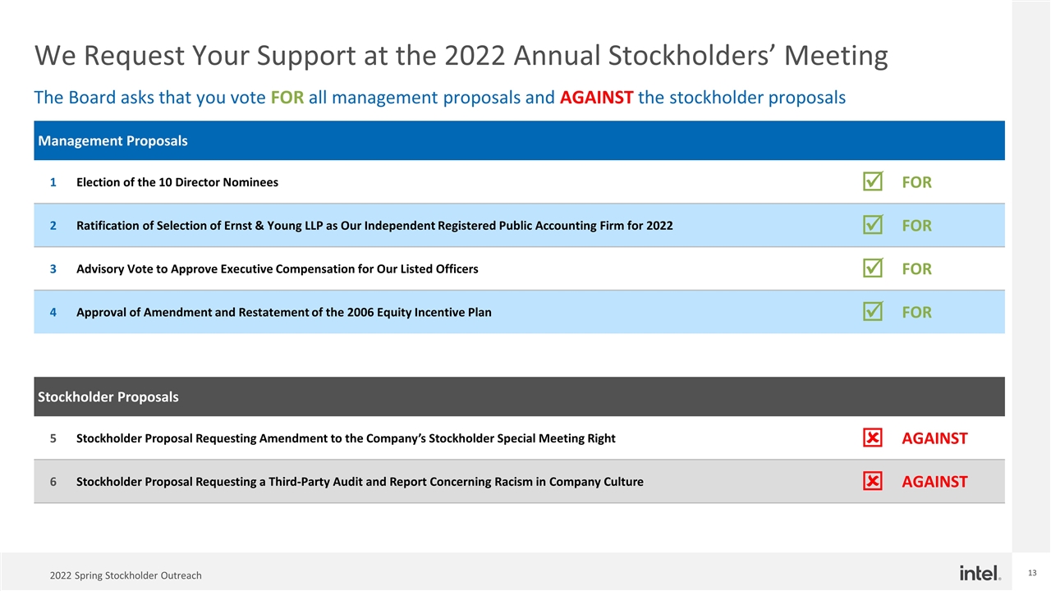
Task: Click the Third-Party Audit on Racism proposal text
Action: click(x=360, y=482)
